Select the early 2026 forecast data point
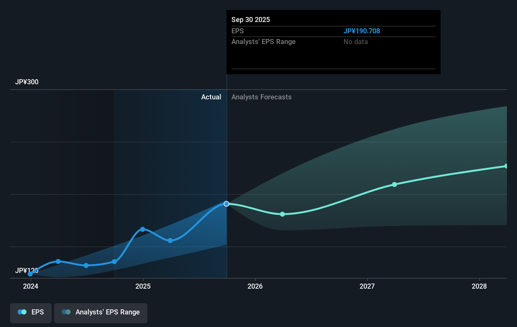This screenshot has width=517, height=327. pyautogui.click(x=282, y=214)
